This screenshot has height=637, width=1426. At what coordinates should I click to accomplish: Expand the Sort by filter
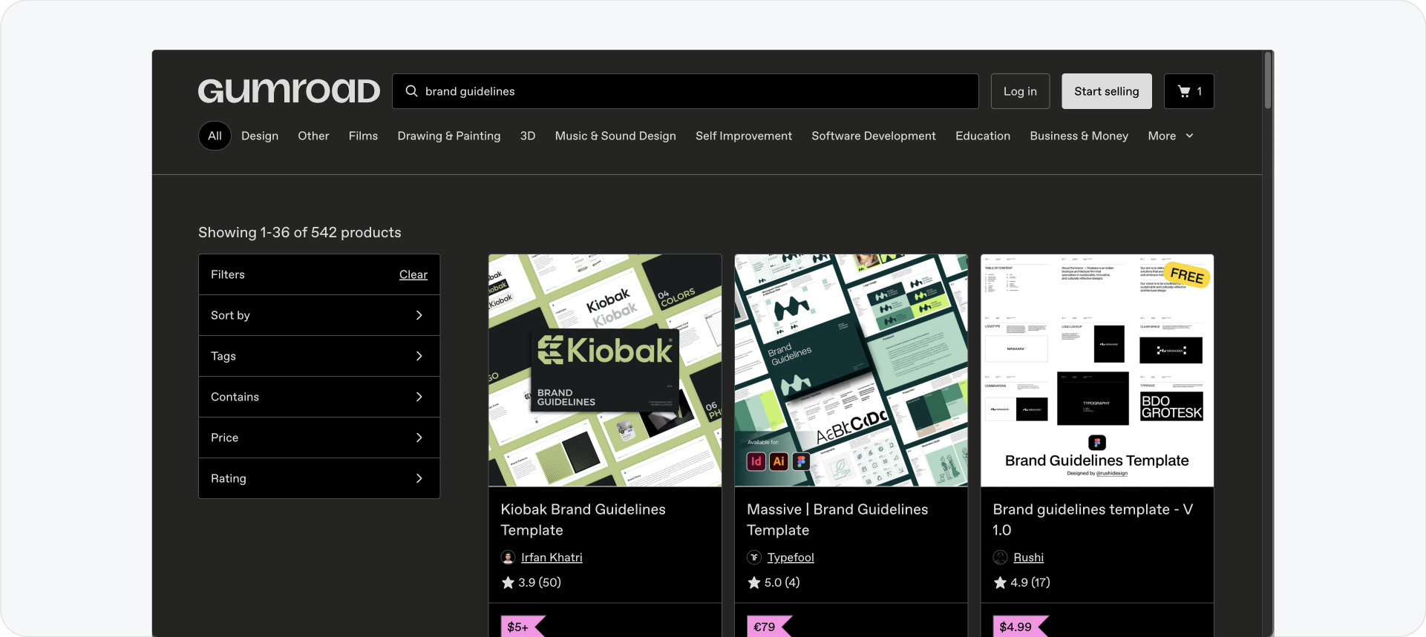coord(319,315)
